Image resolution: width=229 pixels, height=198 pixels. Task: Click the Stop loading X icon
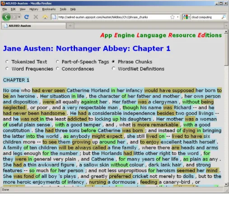click(x=36, y=17)
